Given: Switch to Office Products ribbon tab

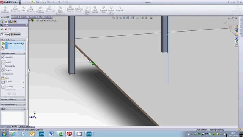Looking at the screenshot, I should [x=45, y=17].
